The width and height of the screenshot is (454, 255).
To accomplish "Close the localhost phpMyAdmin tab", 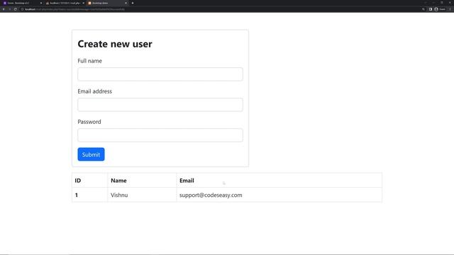I will [x=84, y=3].
